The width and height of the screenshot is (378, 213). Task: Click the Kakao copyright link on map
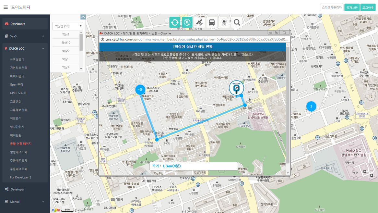click(x=80, y=210)
